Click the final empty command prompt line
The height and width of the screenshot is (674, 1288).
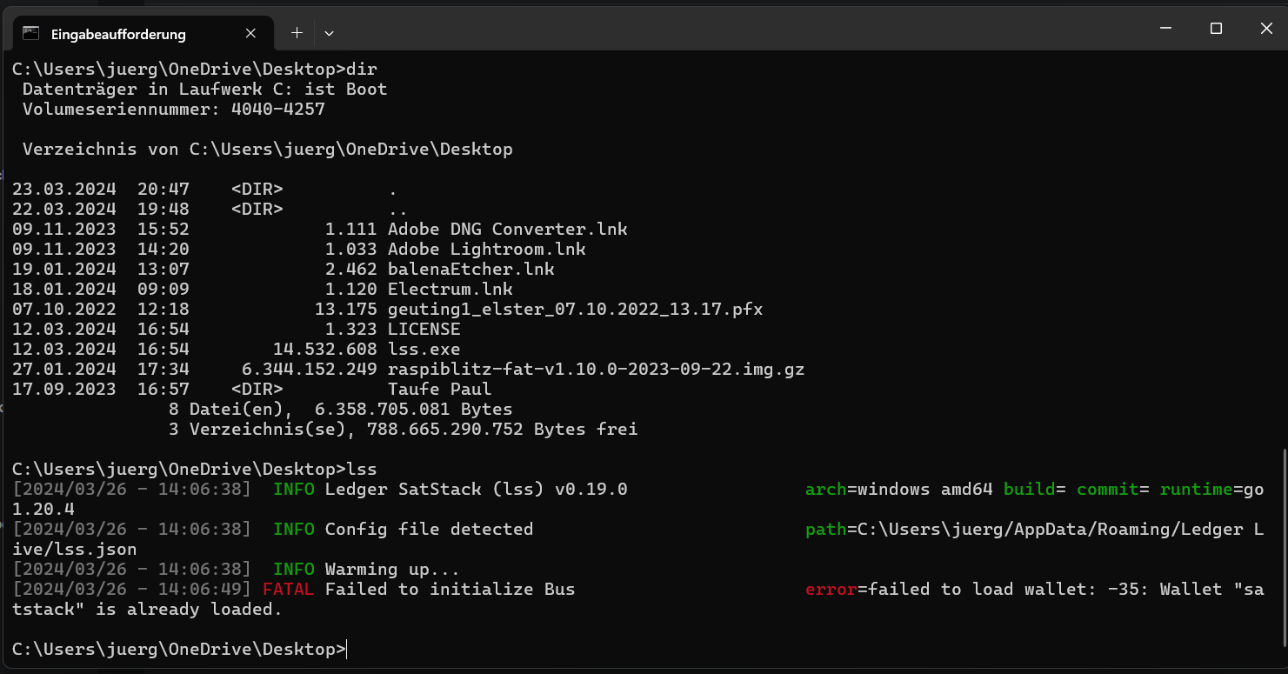click(x=179, y=650)
